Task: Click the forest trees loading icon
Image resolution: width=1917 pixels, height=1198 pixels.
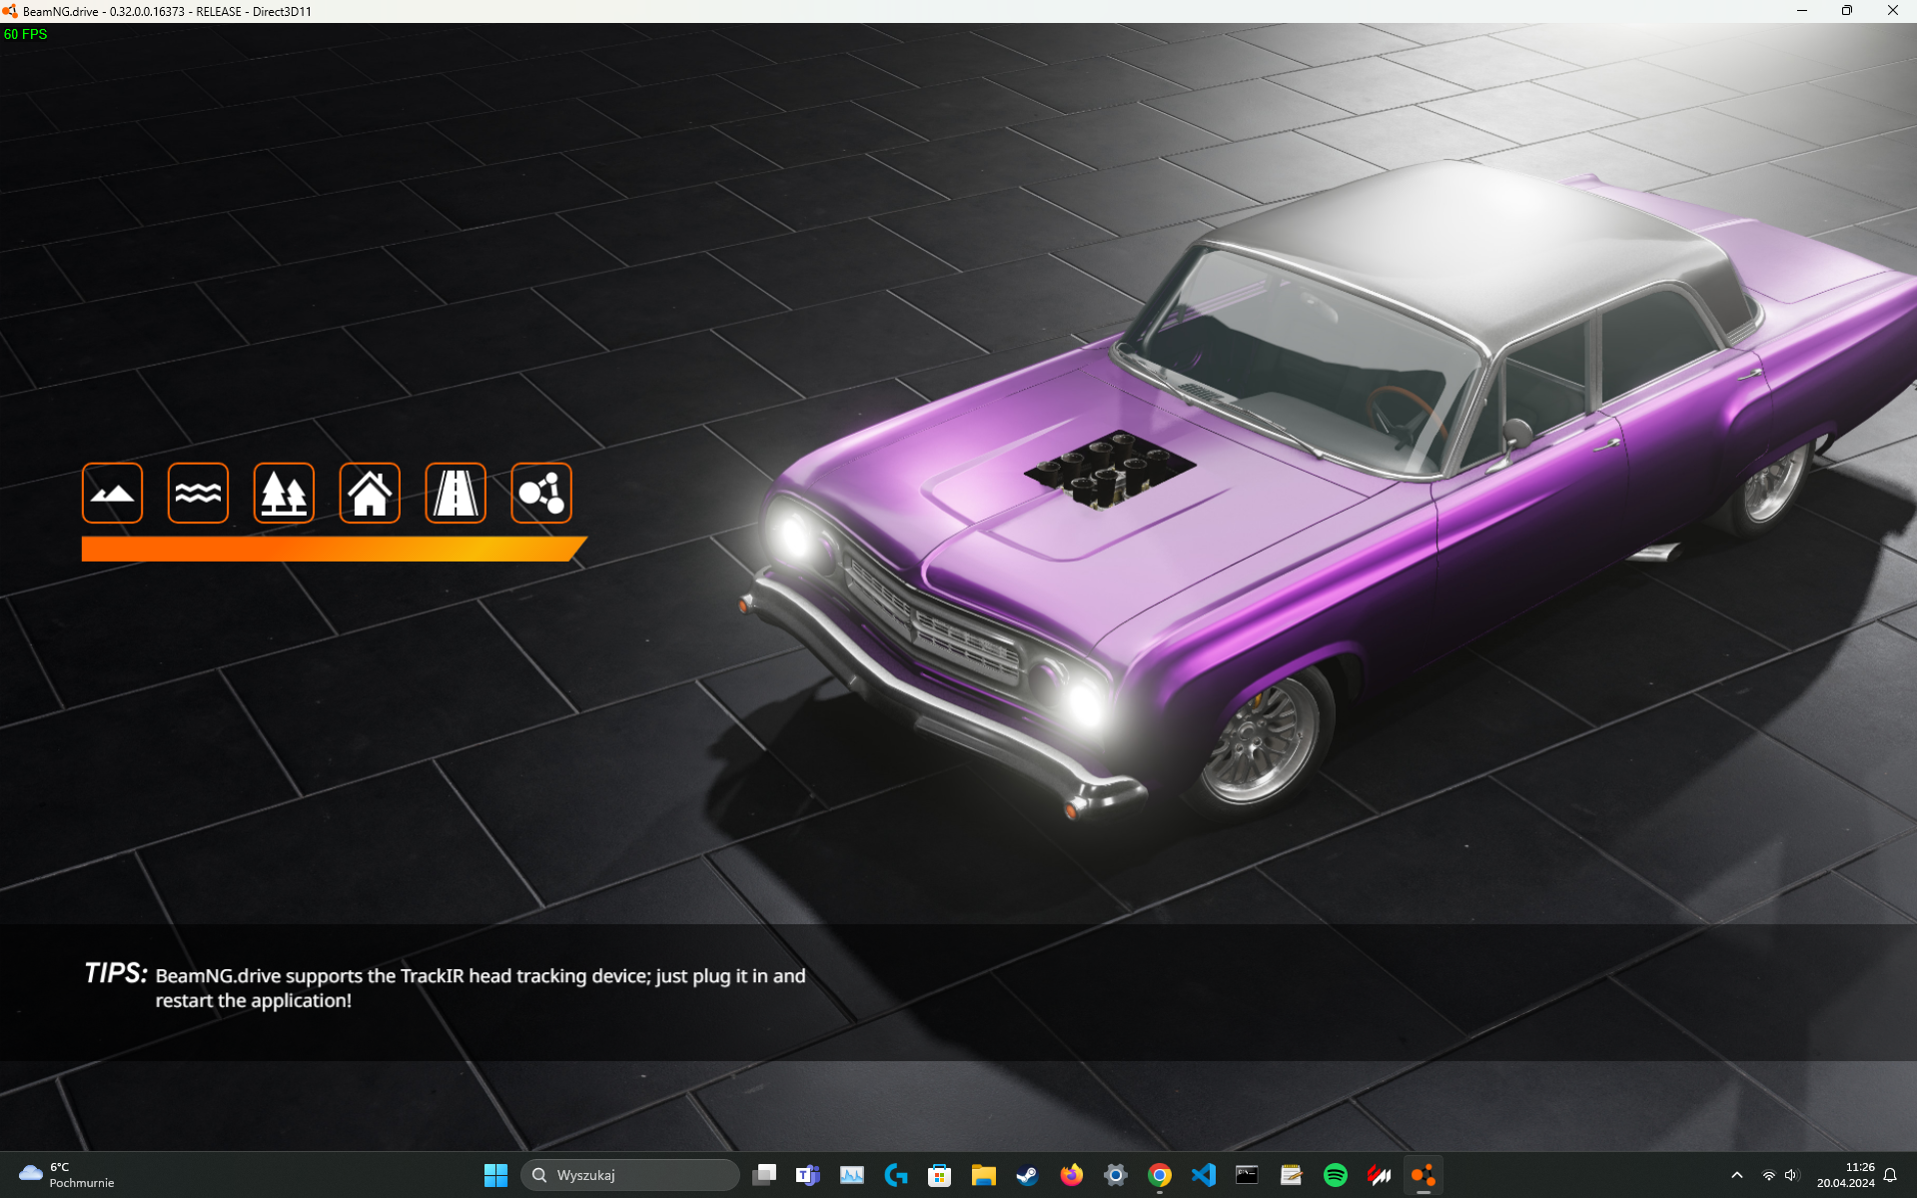Action: (x=284, y=493)
